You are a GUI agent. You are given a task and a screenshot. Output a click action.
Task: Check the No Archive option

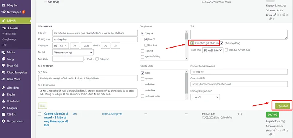click(142, 90)
